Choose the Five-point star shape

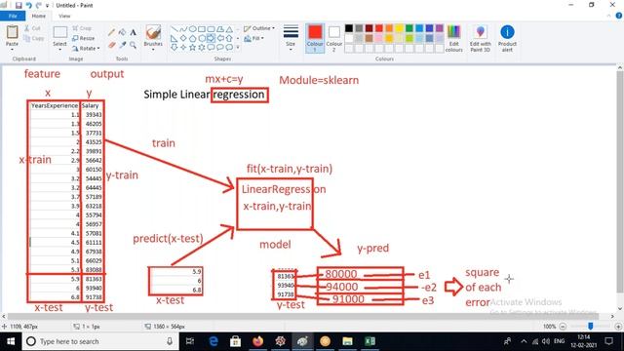click(193, 48)
